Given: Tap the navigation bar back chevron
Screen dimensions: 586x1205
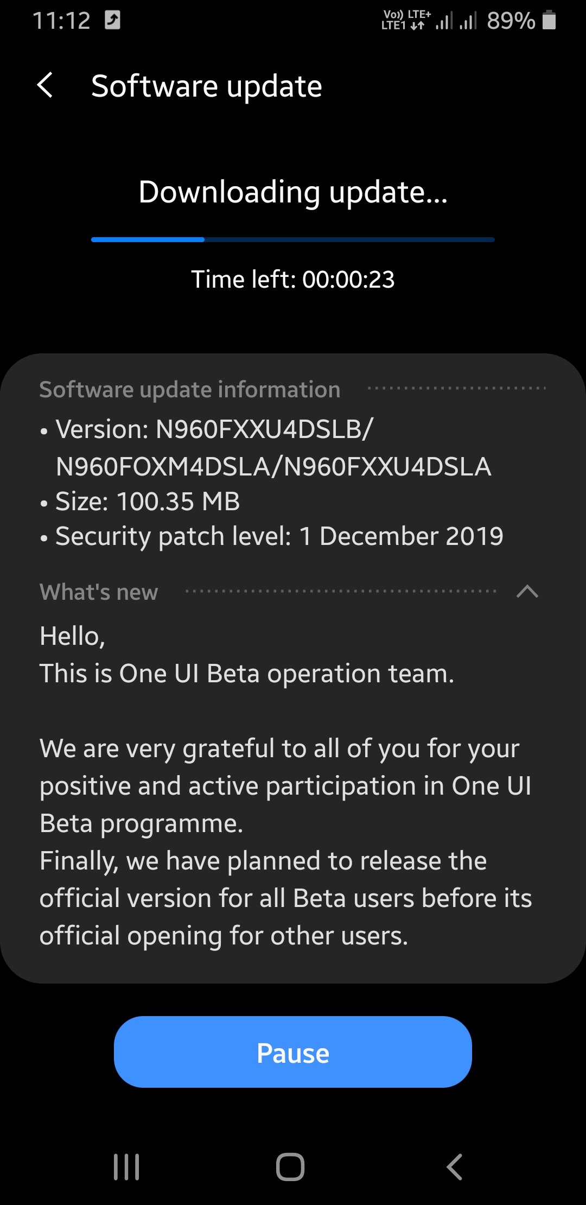Looking at the screenshot, I should pos(455,1166).
